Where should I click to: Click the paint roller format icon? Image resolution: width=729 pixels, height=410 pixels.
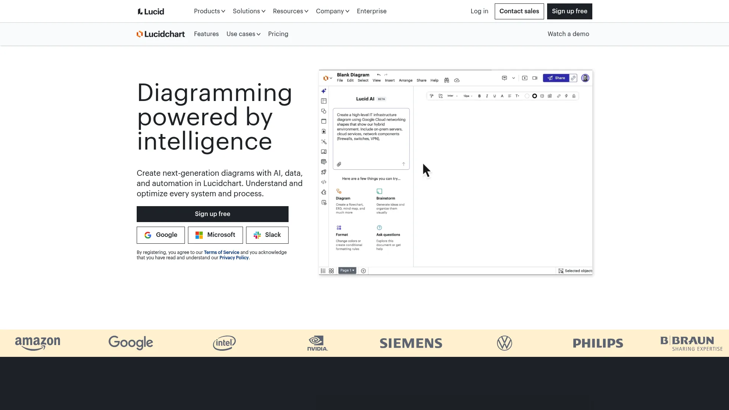tap(431, 96)
